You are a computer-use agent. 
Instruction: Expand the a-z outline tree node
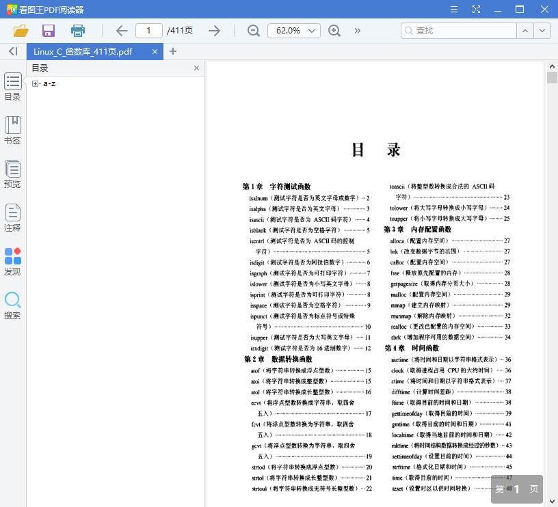point(35,83)
